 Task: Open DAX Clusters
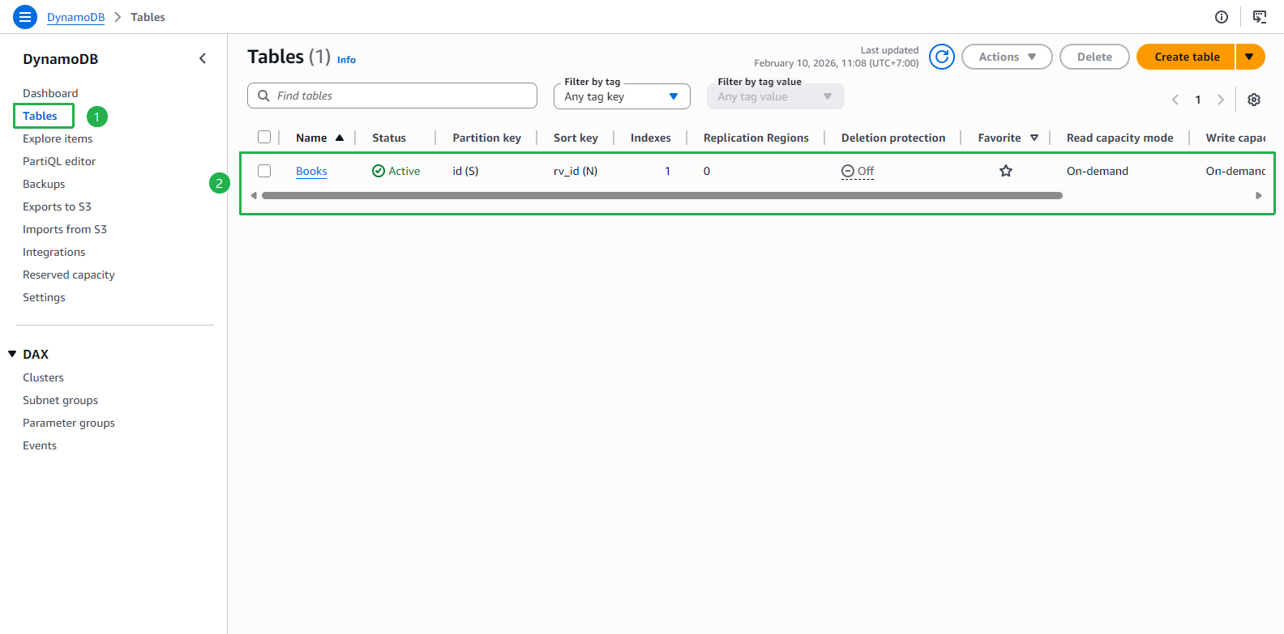pyautogui.click(x=43, y=377)
